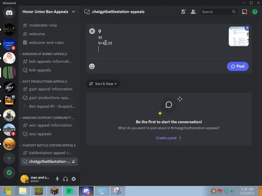262x196 pixels.
Task: Show member list icon
Action: tap(193, 12)
